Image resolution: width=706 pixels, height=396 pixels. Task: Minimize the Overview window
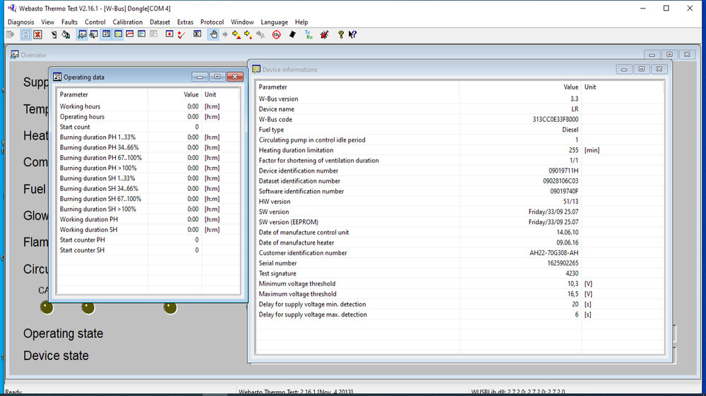point(652,54)
